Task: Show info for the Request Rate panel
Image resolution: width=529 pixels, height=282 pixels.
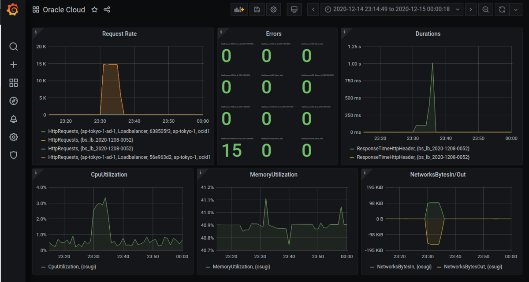Action: click(x=36, y=32)
